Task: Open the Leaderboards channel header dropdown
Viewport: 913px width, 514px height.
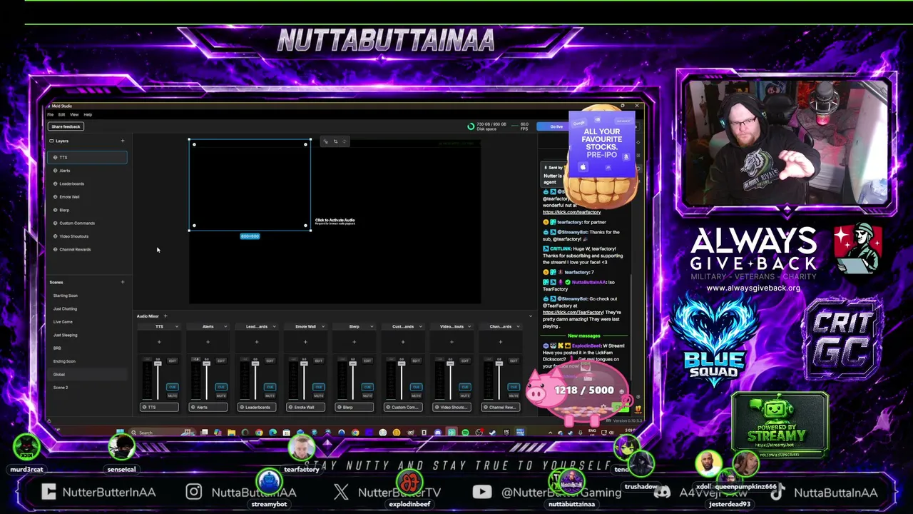Action: click(274, 327)
